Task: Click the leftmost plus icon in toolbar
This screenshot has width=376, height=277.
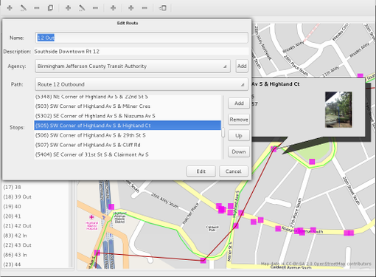Action: 10,8
